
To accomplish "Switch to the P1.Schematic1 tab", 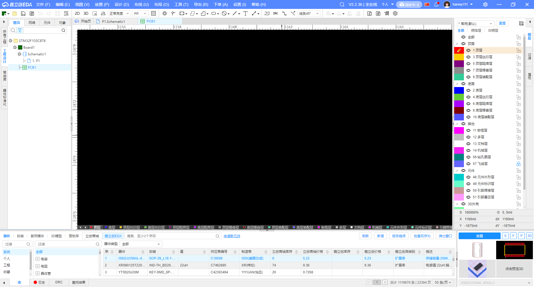I will (x=113, y=21).
